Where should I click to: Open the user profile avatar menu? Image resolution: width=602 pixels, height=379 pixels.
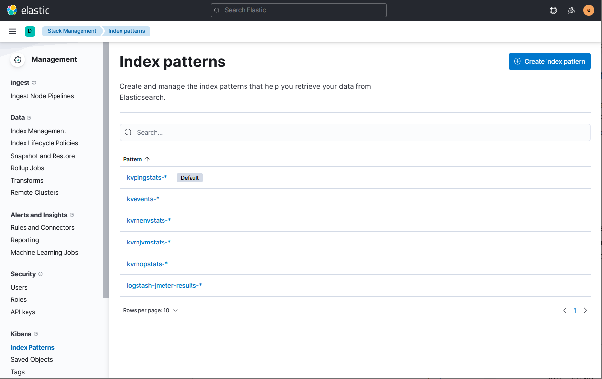point(588,10)
